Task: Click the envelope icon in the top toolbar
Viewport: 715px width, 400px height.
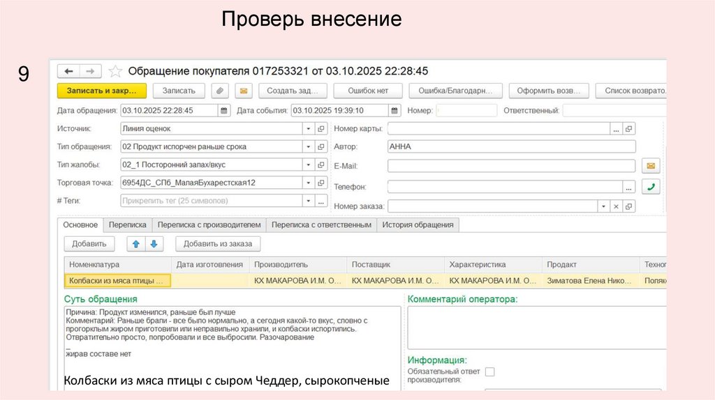Action: coord(244,91)
